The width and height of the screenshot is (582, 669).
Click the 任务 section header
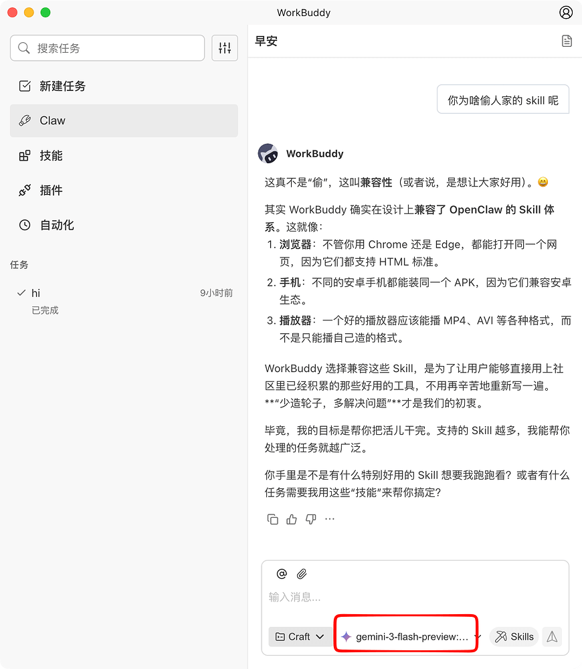(x=19, y=264)
